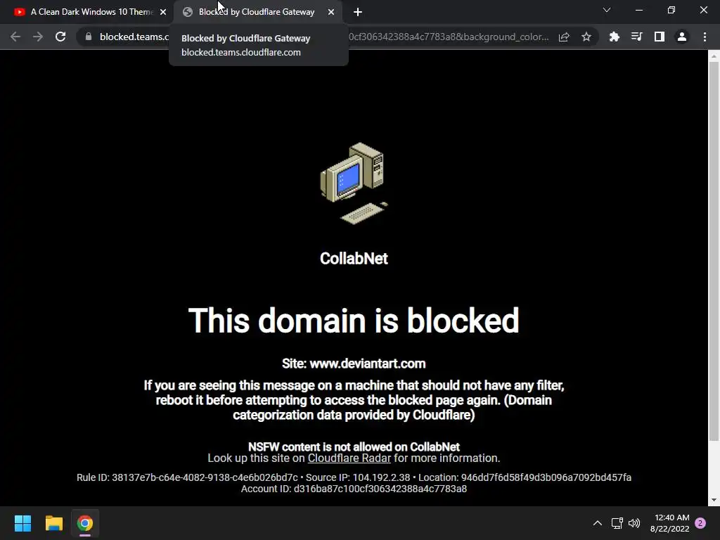Viewport: 720px width, 540px height.
Task: Switch to A Clean Dark Windows 10 Theme tab
Action: (91, 12)
